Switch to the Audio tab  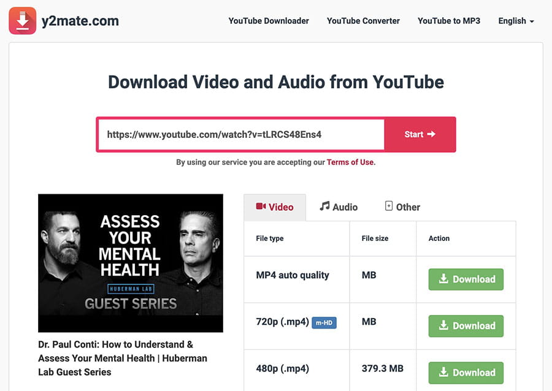(x=339, y=207)
